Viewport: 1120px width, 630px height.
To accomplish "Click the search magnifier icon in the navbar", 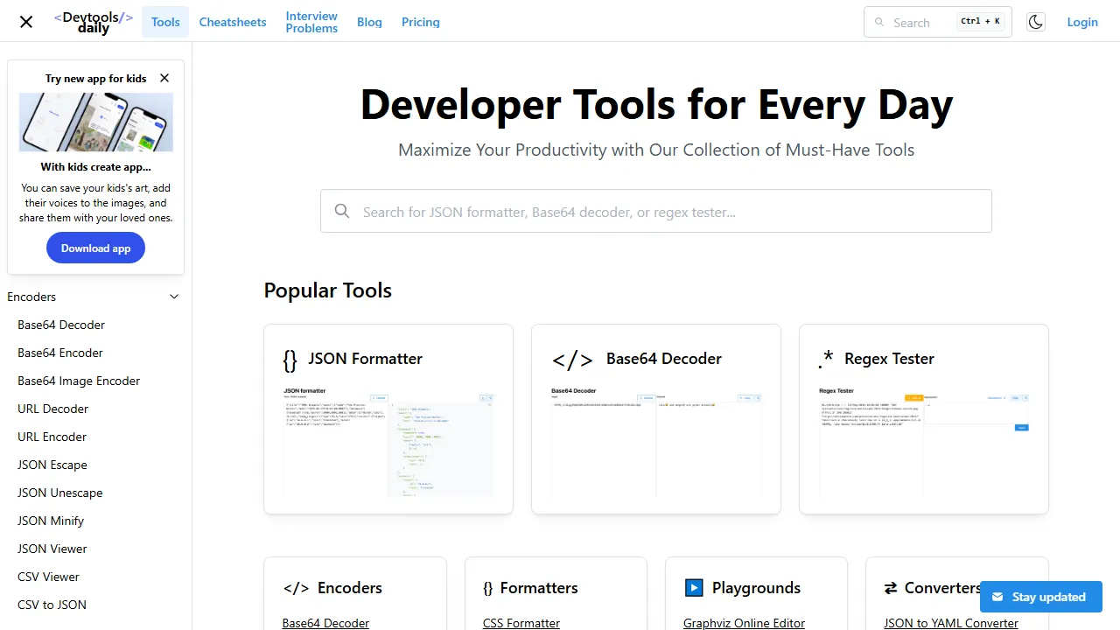I will [879, 22].
